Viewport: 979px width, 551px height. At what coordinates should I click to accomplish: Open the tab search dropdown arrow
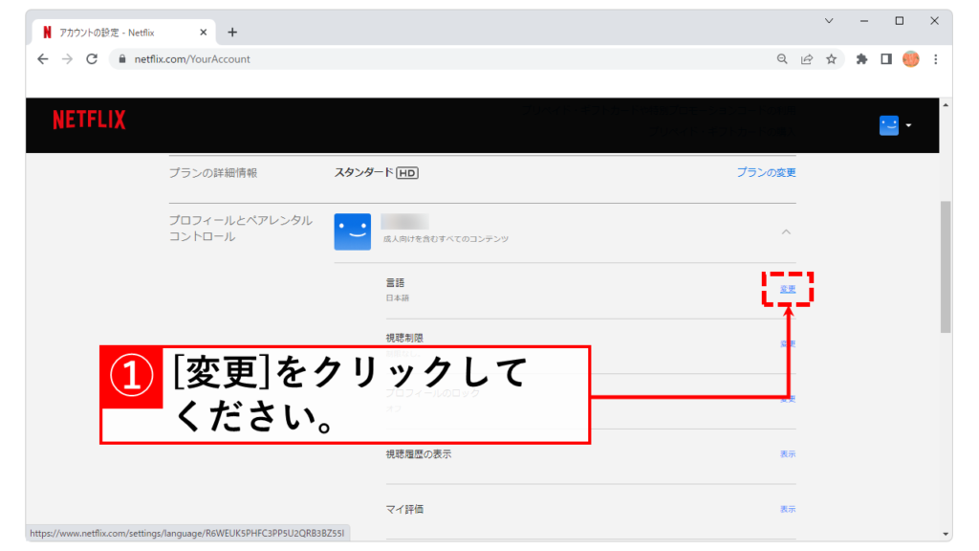click(829, 20)
